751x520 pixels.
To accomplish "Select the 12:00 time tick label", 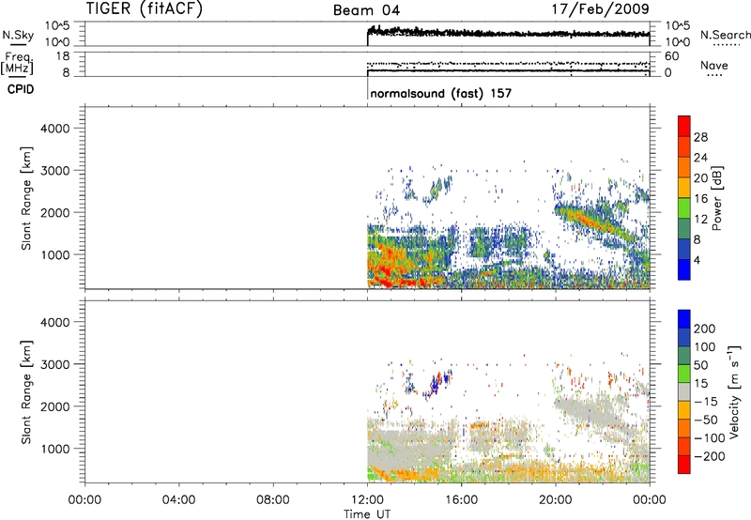I will 367,500.
